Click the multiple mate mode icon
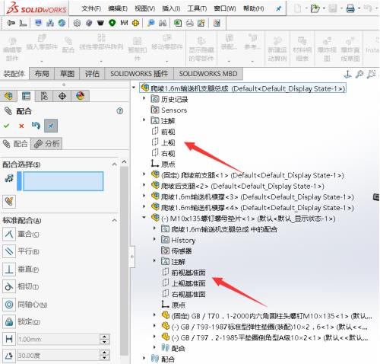Viewport: 380px width, 364px height. click(x=9, y=202)
